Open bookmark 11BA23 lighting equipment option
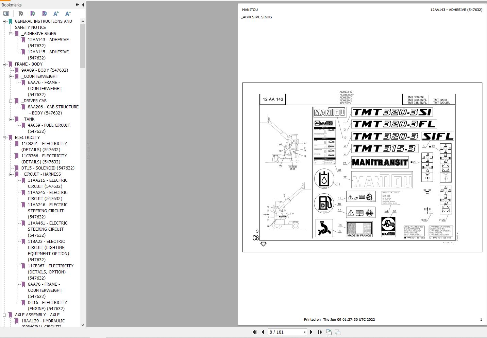Image resolution: width=487 pixels, height=338 pixels. 48,251
